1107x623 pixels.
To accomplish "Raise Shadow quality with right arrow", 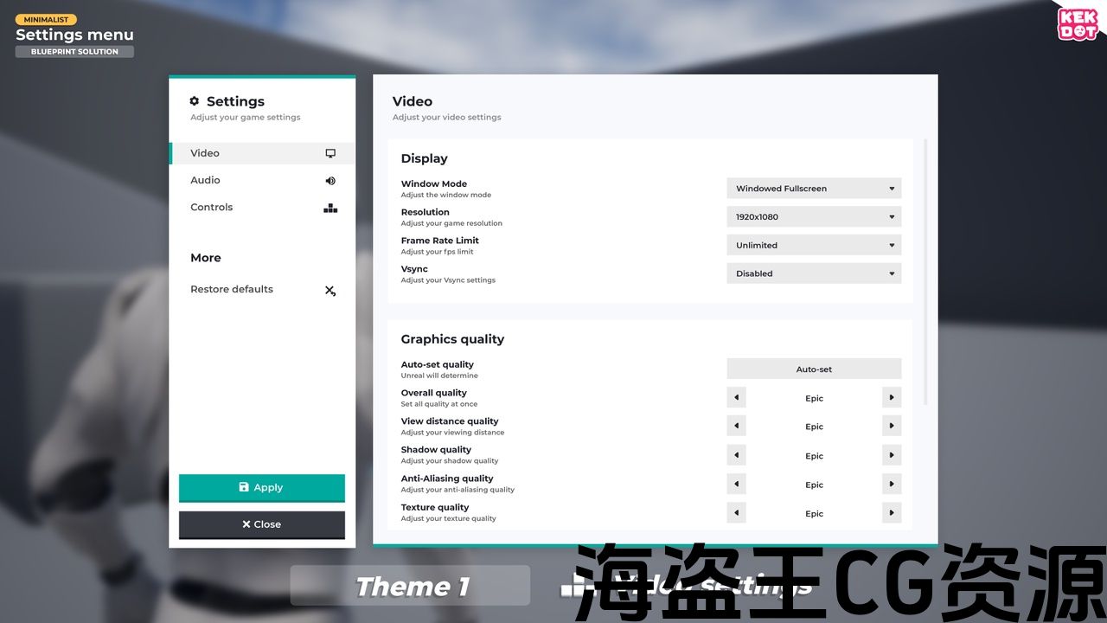I will pyautogui.click(x=892, y=455).
